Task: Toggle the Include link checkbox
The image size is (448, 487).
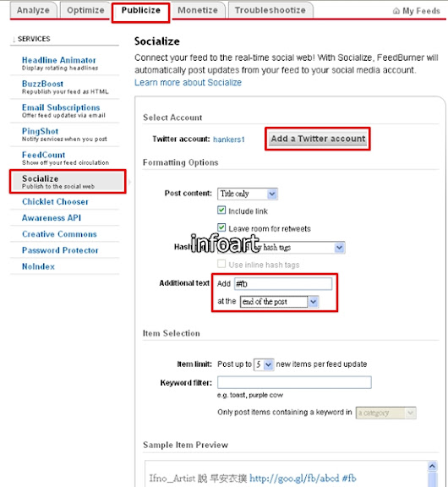Action: (221, 211)
